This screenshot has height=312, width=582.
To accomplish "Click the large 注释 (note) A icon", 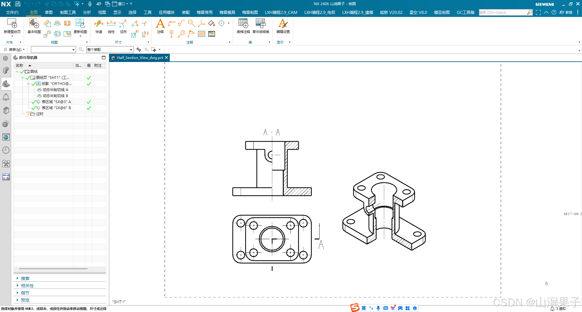I will [160, 24].
